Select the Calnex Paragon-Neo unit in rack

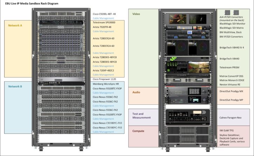(x=190, y=115)
